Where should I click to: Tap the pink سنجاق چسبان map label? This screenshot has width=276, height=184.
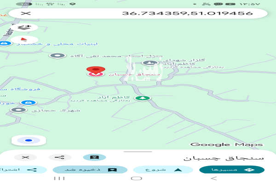coord(134,75)
